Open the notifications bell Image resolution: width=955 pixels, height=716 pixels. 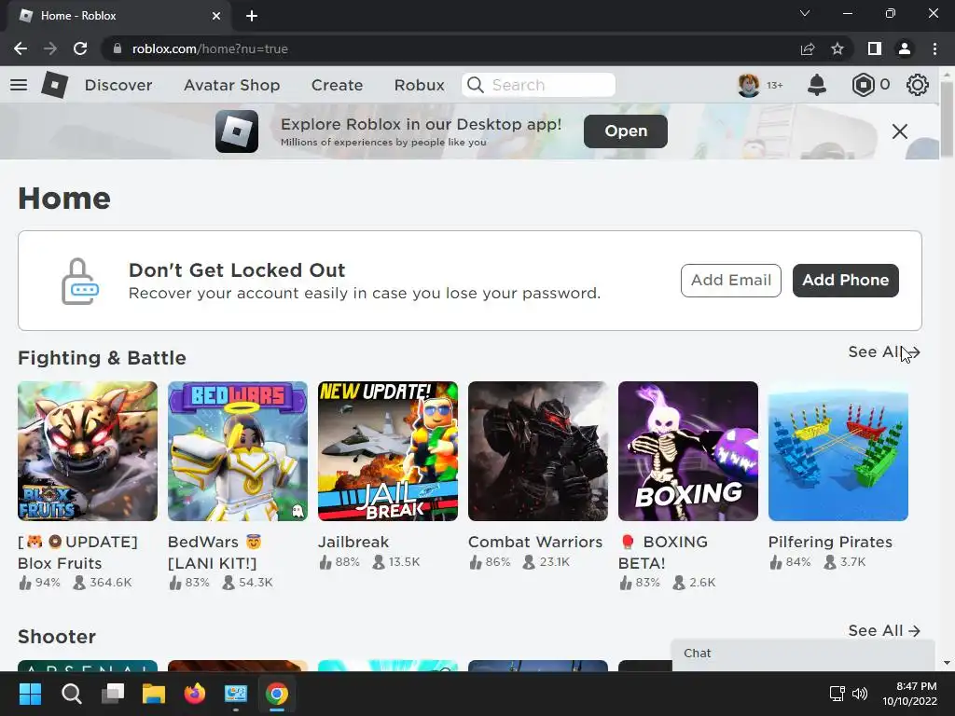pos(817,85)
